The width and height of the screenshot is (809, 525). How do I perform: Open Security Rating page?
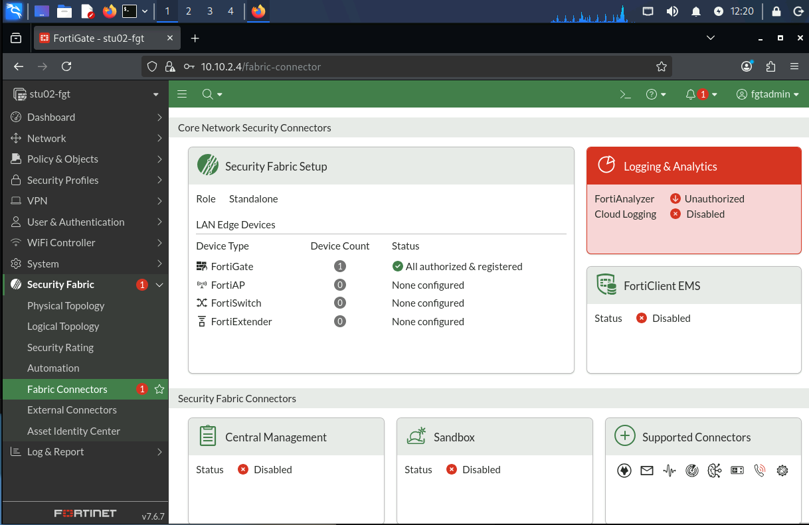60,347
